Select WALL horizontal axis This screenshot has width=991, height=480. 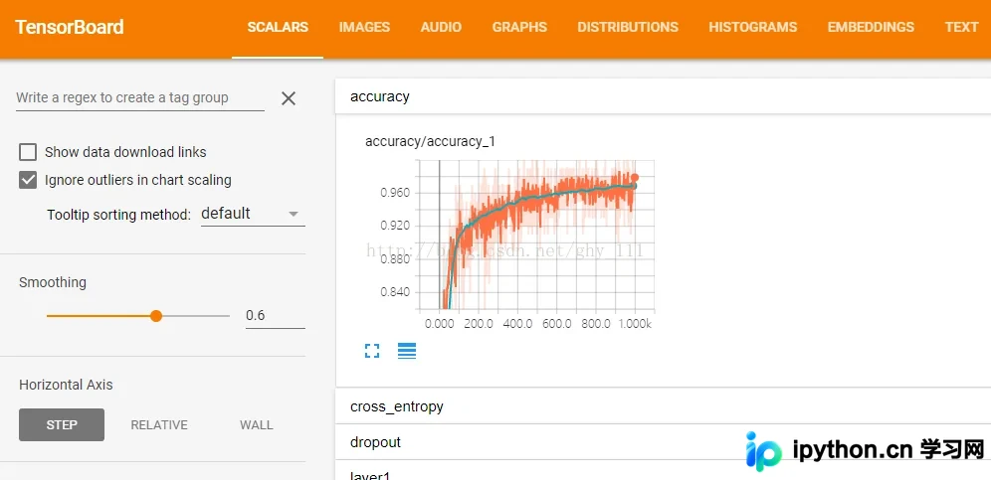257,425
